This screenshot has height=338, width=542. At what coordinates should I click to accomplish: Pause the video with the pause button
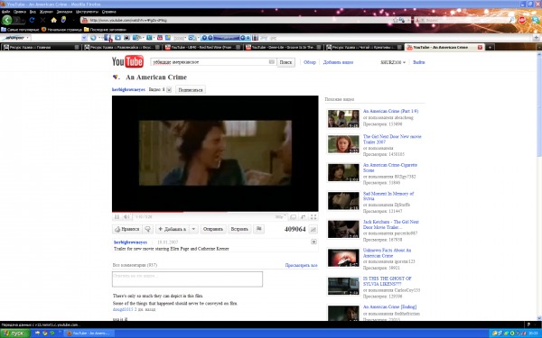click(x=117, y=217)
